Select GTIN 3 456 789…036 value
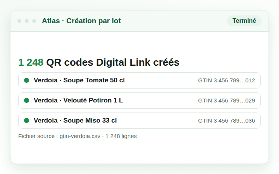This screenshot has height=174, width=279. [227, 121]
